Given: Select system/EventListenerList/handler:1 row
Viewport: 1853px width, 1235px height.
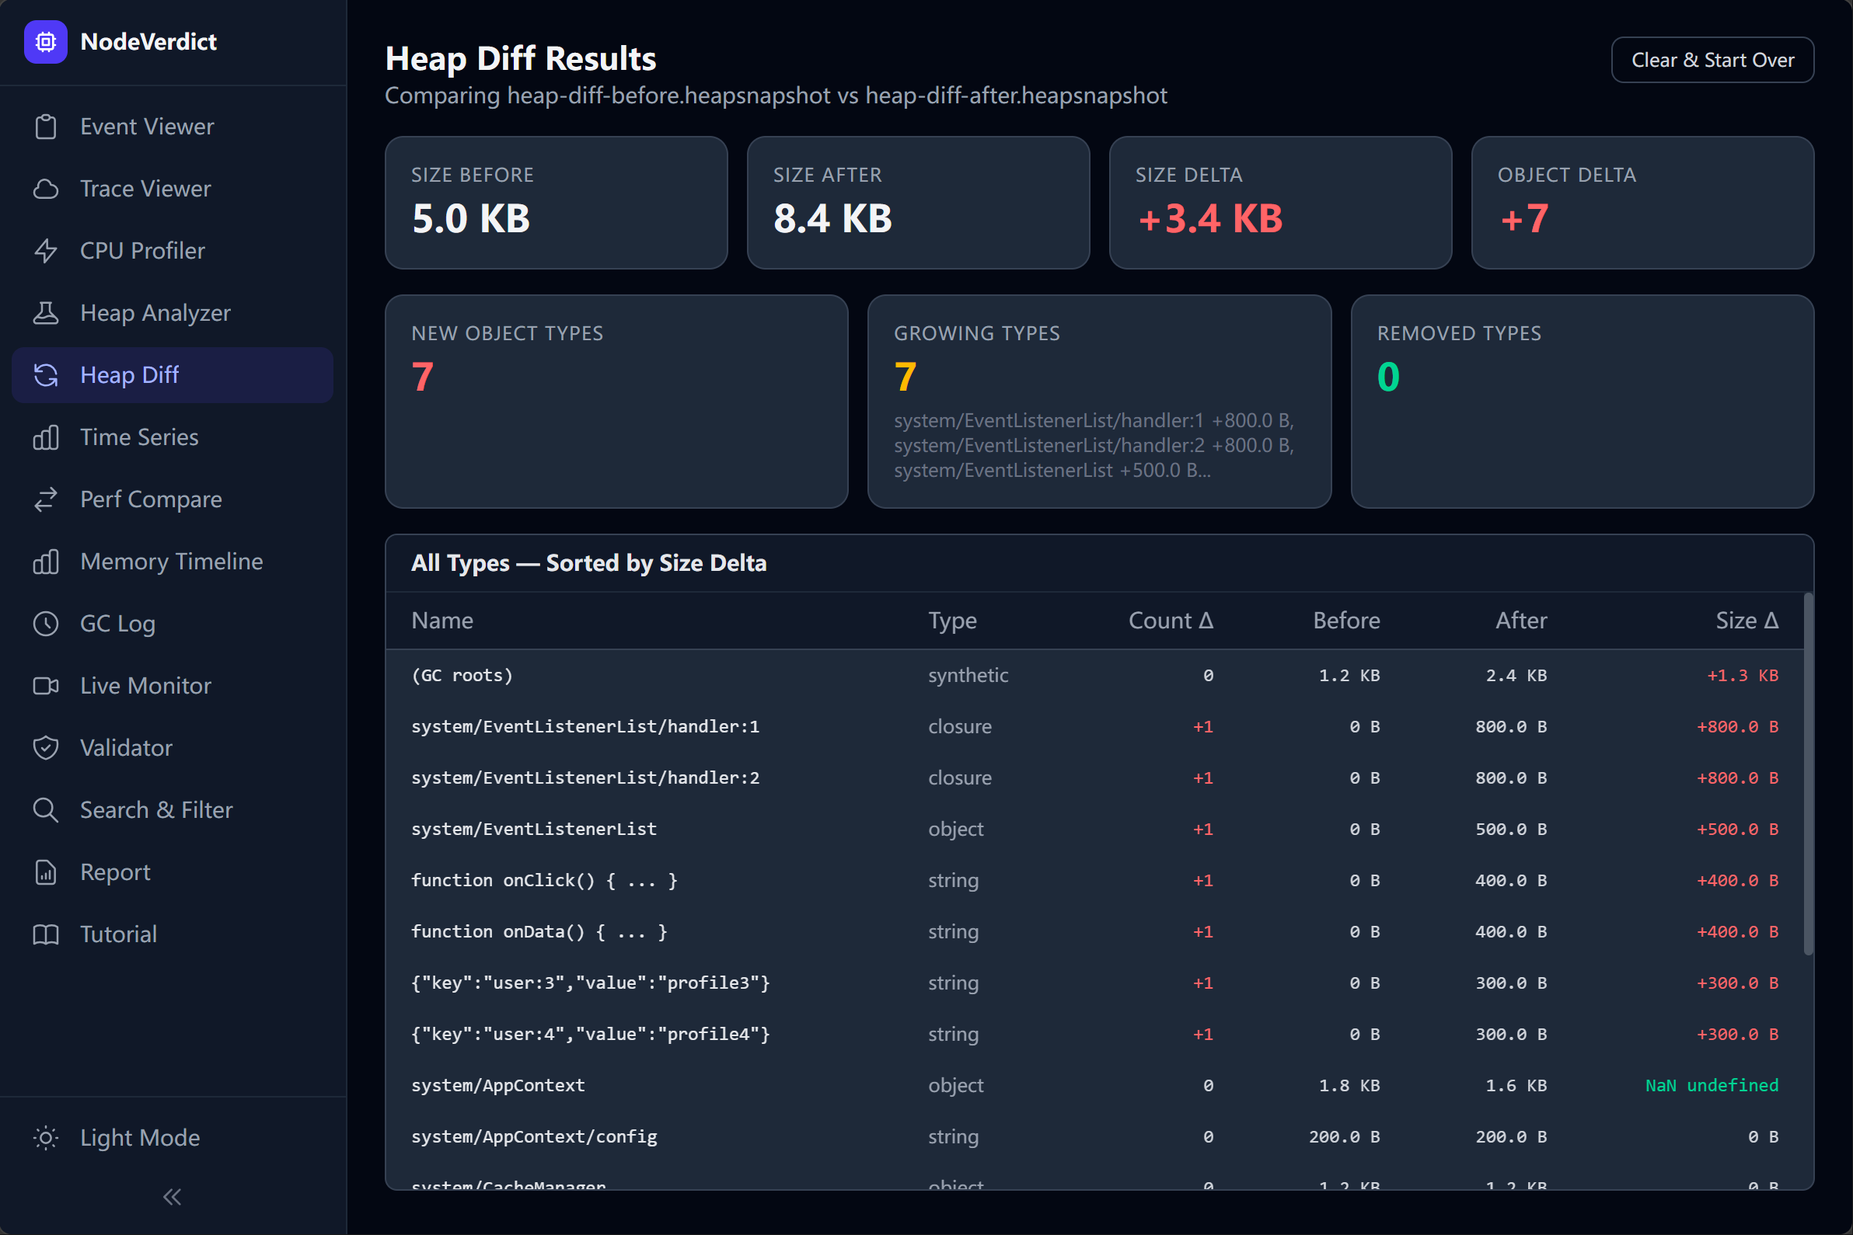Looking at the screenshot, I should 1094,727.
